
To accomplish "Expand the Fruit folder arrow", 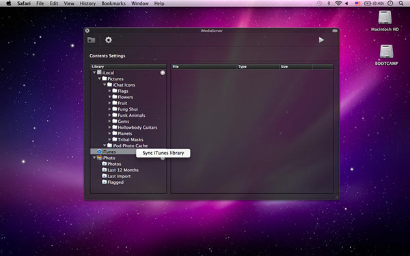I will click(110, 103).
